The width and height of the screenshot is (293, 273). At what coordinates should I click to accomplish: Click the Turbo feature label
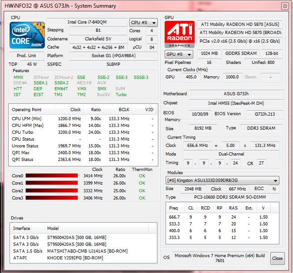pos(121,94)
